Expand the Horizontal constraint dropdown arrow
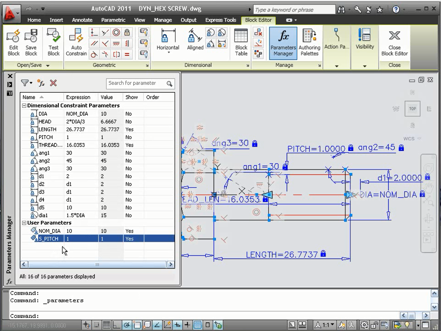The height and width of the screenshot is (331, 441). pos(168,53)
